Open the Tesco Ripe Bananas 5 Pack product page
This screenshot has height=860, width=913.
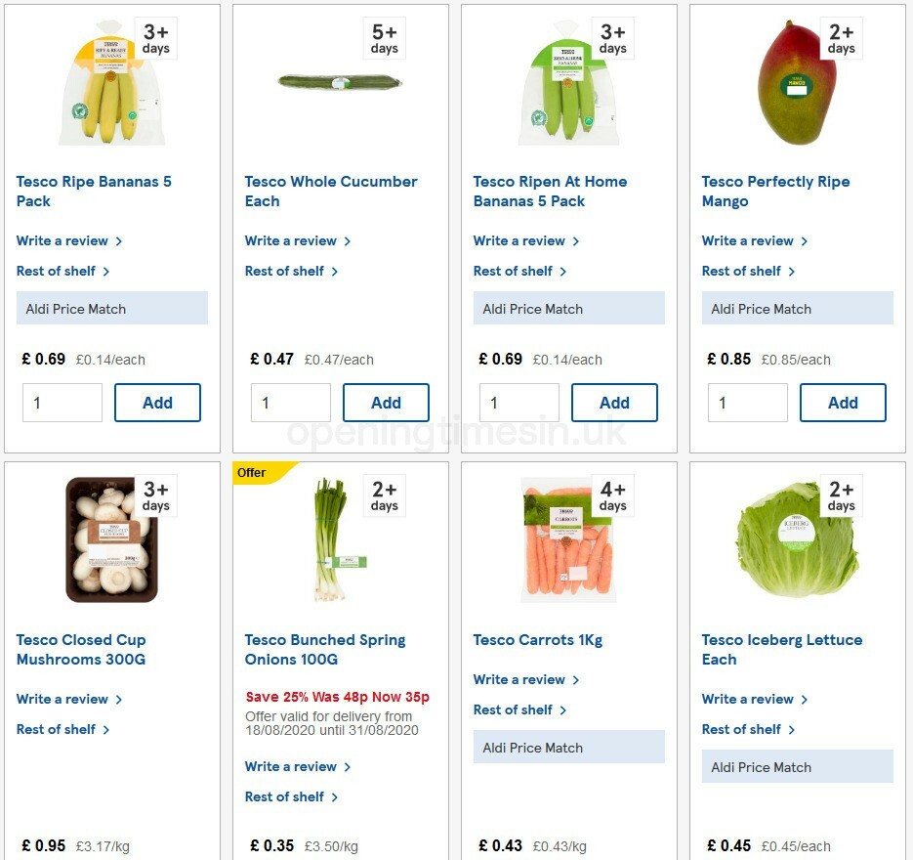[94, 192]
